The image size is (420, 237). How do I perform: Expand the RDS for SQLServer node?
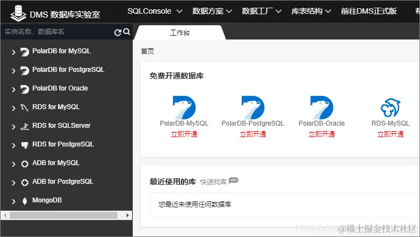(x=13, y=127)
